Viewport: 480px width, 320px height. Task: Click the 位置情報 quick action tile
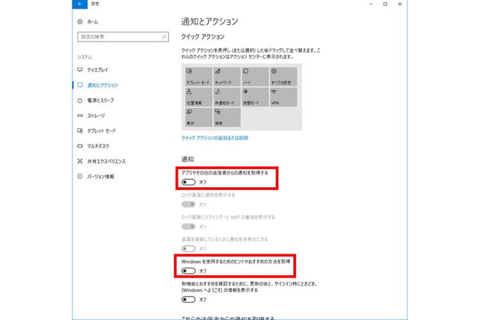coord(198,97)
